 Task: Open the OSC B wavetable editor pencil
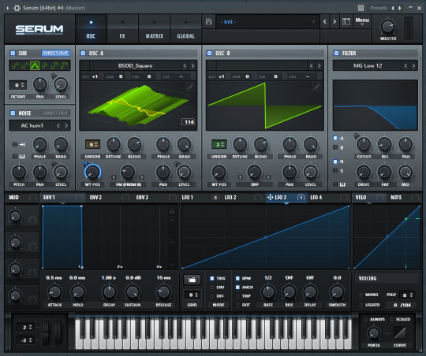(x=316, y=87)
